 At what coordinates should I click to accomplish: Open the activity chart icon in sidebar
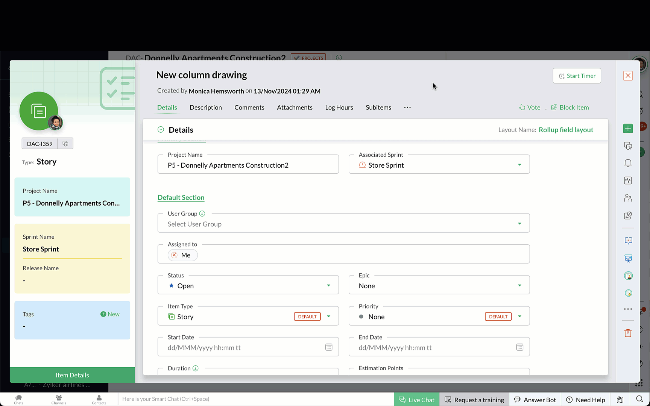628,180
